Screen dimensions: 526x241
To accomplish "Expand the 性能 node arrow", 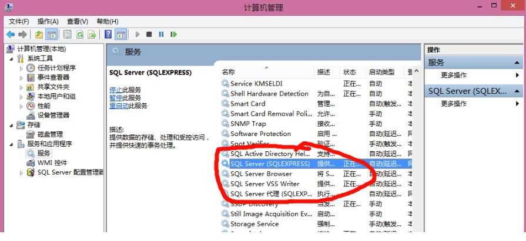I will pos(22,106).
